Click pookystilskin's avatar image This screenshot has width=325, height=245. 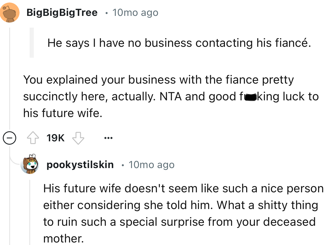pos(29,164)
